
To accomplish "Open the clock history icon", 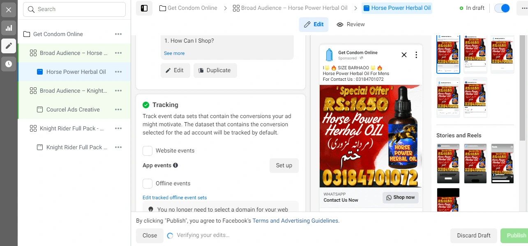I will [9, 64].
